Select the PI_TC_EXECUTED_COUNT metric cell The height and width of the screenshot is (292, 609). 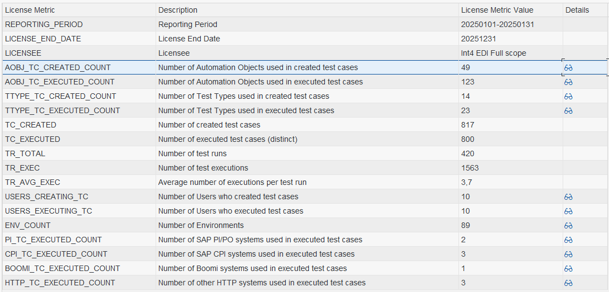[x=79, y=240]
